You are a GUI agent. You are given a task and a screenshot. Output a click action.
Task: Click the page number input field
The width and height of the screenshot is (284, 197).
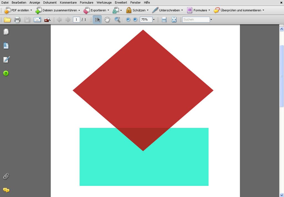[x=77, y=20]
